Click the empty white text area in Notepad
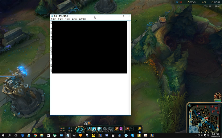The height and width of the screenshot is (138, 222). click(x=89, y=94)
